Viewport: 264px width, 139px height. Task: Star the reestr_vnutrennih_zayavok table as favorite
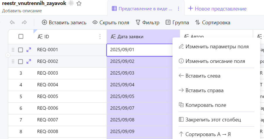79,4
